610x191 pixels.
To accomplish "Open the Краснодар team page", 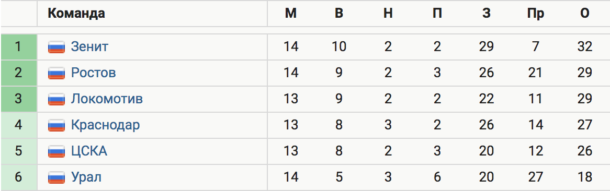I will (x=105, y=125).
